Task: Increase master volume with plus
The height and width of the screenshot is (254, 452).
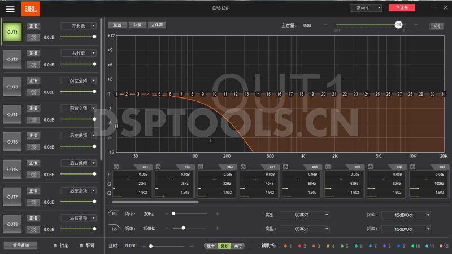Action: pos(416,25)
